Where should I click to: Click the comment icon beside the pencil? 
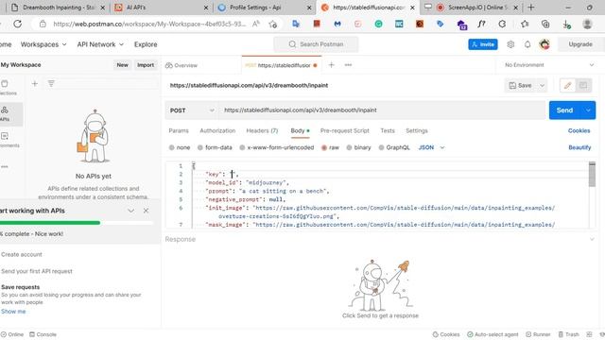(583, 85)
